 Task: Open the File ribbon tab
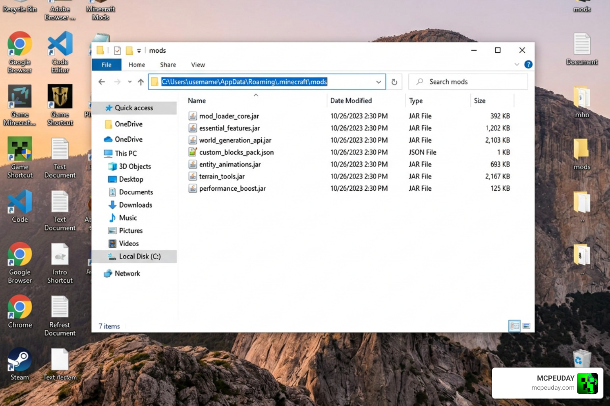(106, 65)
